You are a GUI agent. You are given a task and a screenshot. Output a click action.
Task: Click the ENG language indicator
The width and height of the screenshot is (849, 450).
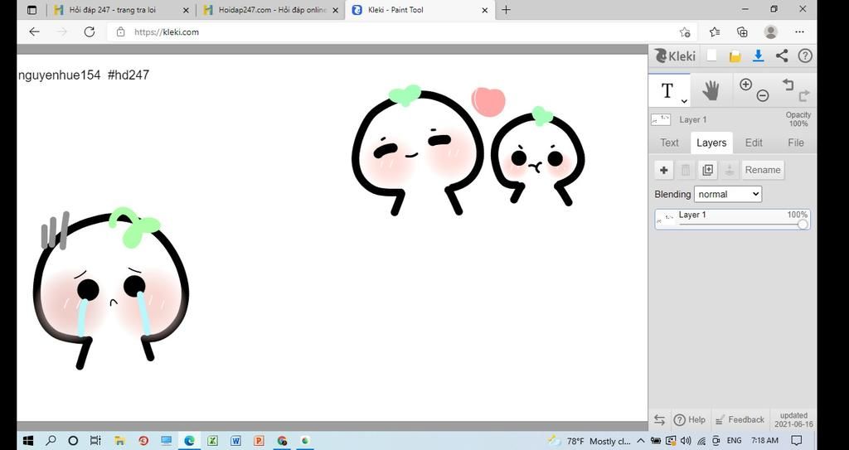(735, 440)
